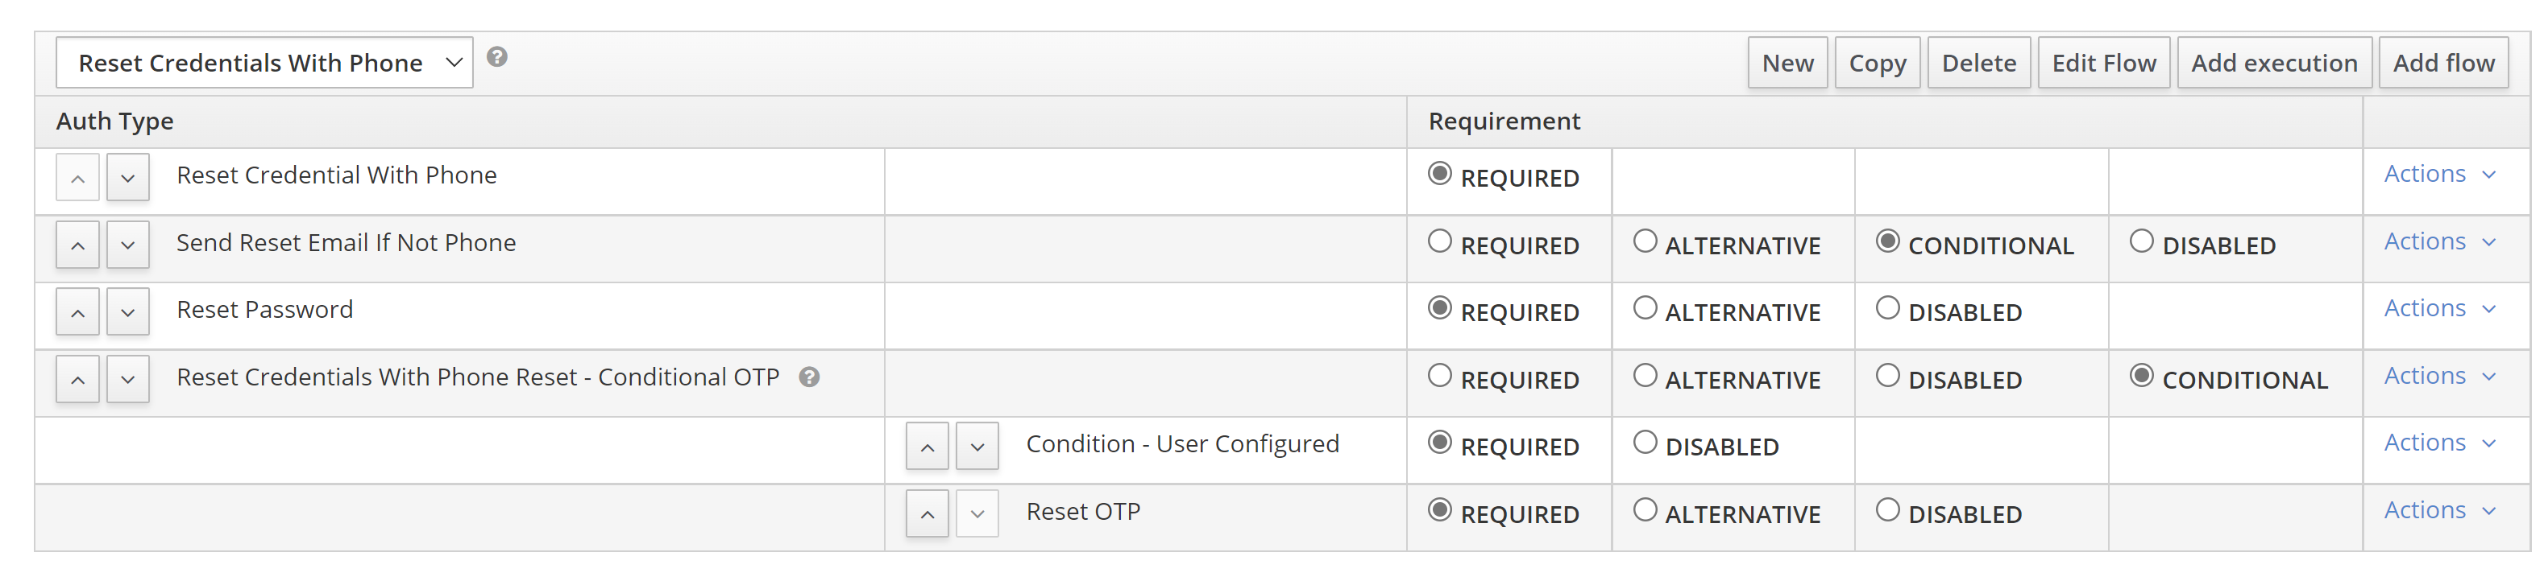Move Reset Password execution down
This screenshot has height=581, width=2544.
[x=127, y=313]
